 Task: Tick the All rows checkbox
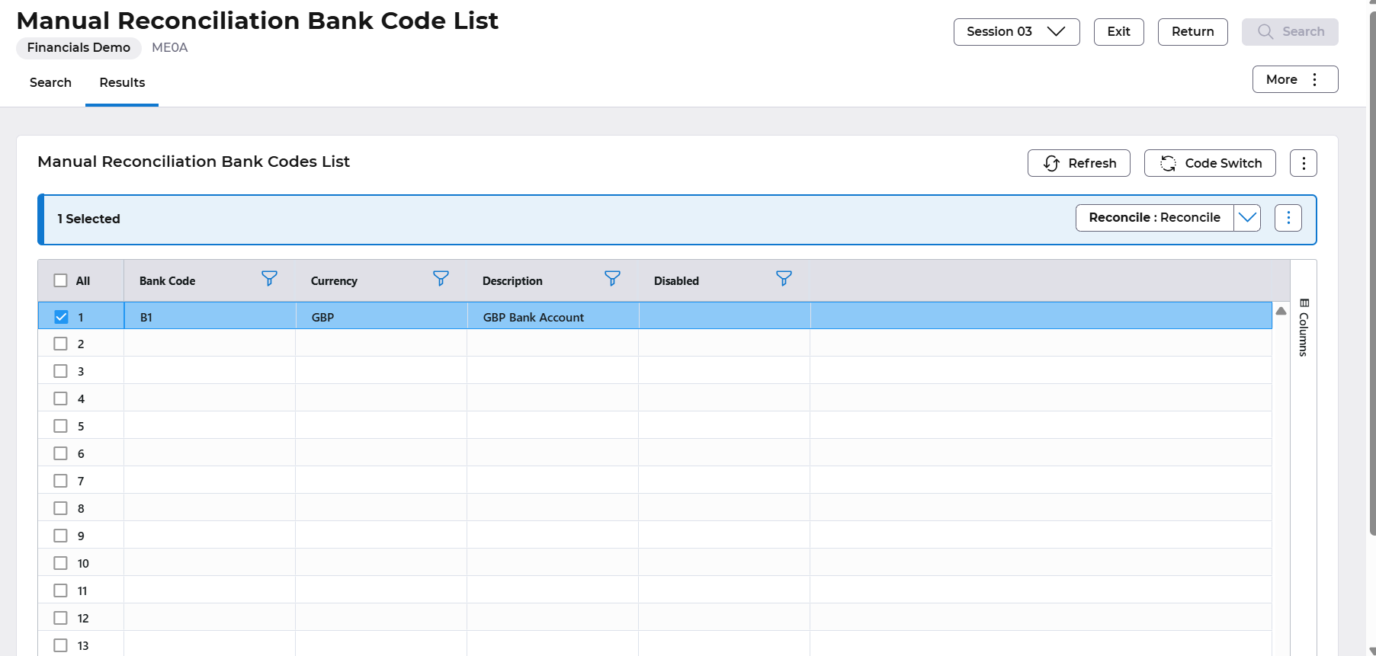(x=61, y=280)
